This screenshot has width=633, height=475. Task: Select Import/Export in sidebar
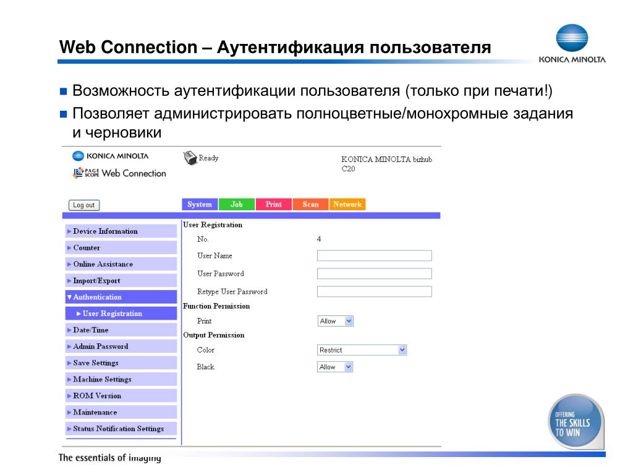pyautogui.click(x=121, y=280)
